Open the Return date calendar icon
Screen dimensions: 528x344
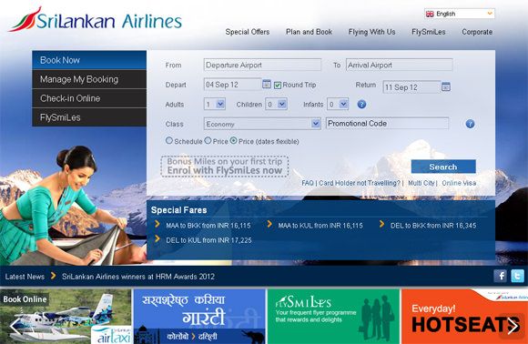point(446,86)
